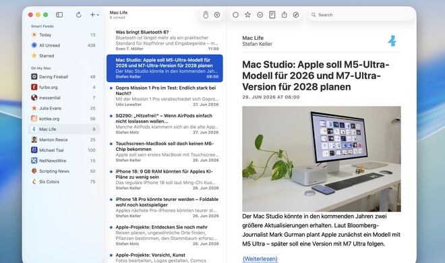Open the NetNewsWire feed
This screenshot has height=263, width=445.
64,161
